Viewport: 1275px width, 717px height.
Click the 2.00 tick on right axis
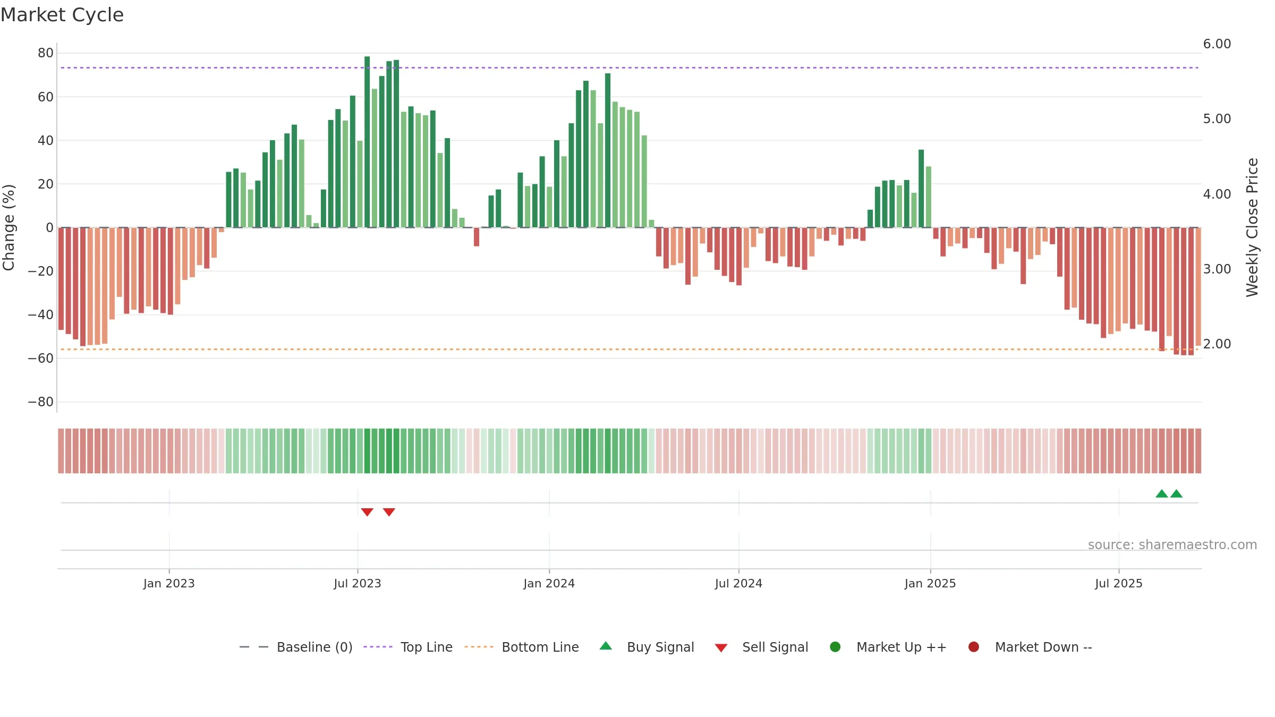pos(1217,344)
